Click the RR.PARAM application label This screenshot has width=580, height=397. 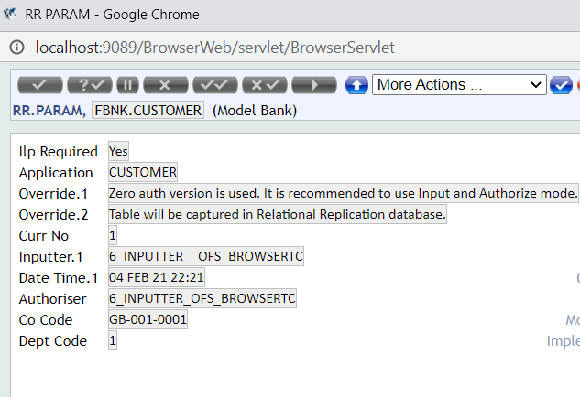coord(49,110)
